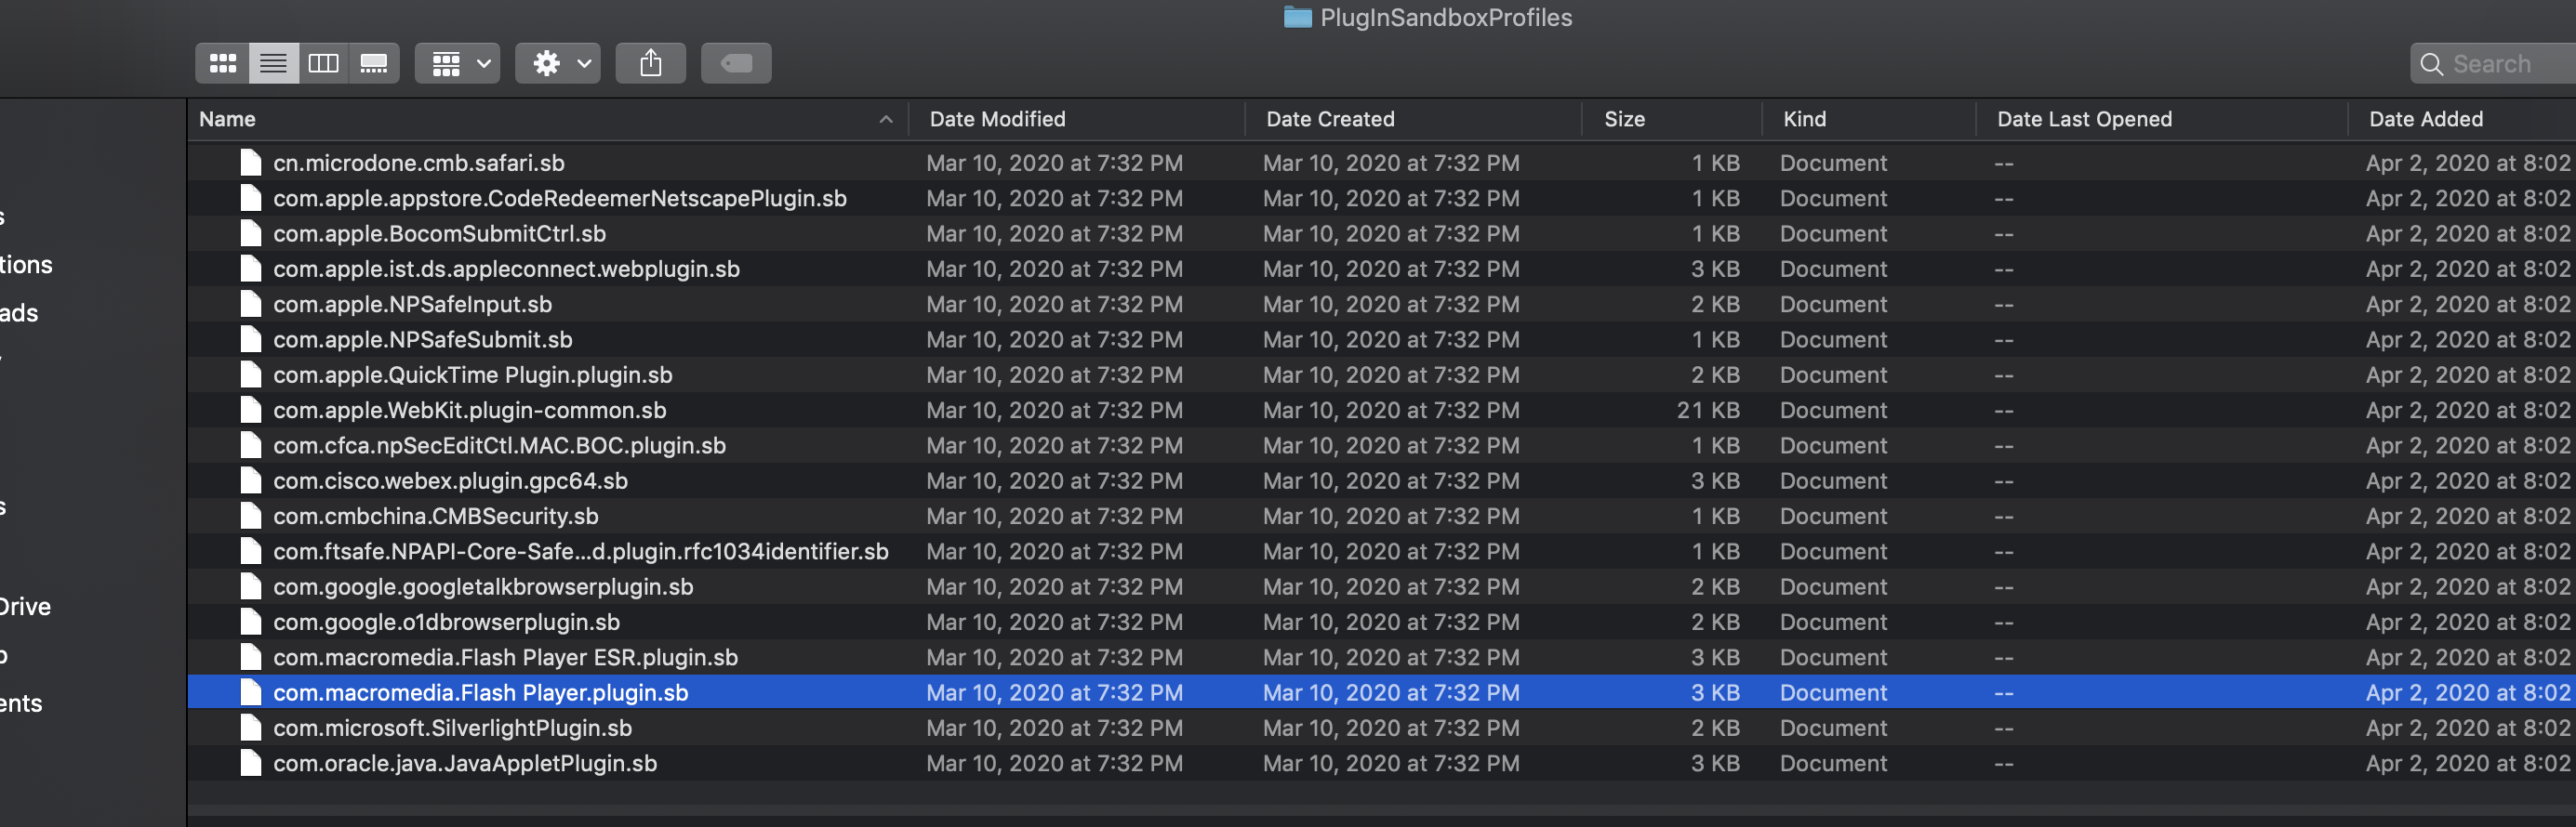Click document icon of com.apple.NPSafeInput.sb
This screenshot has height=827, width=2576.
(x=251, y=304)
